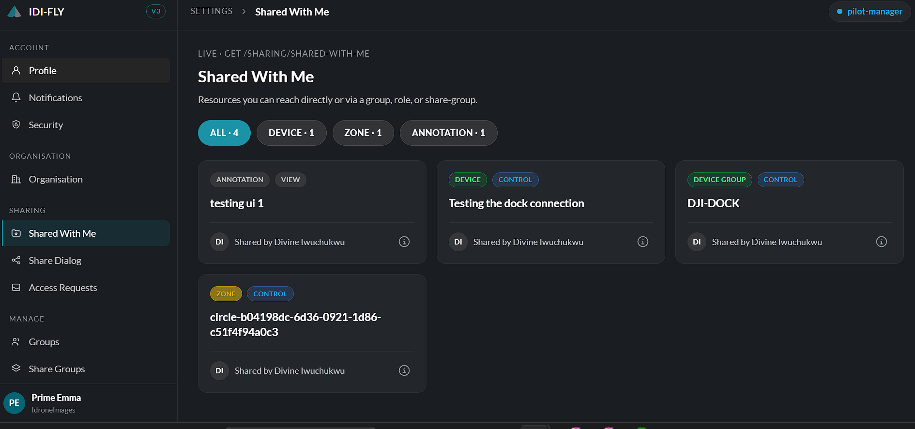Click the pilot-manager role badge
Viewport: 915px width, 429px height.
869,11
